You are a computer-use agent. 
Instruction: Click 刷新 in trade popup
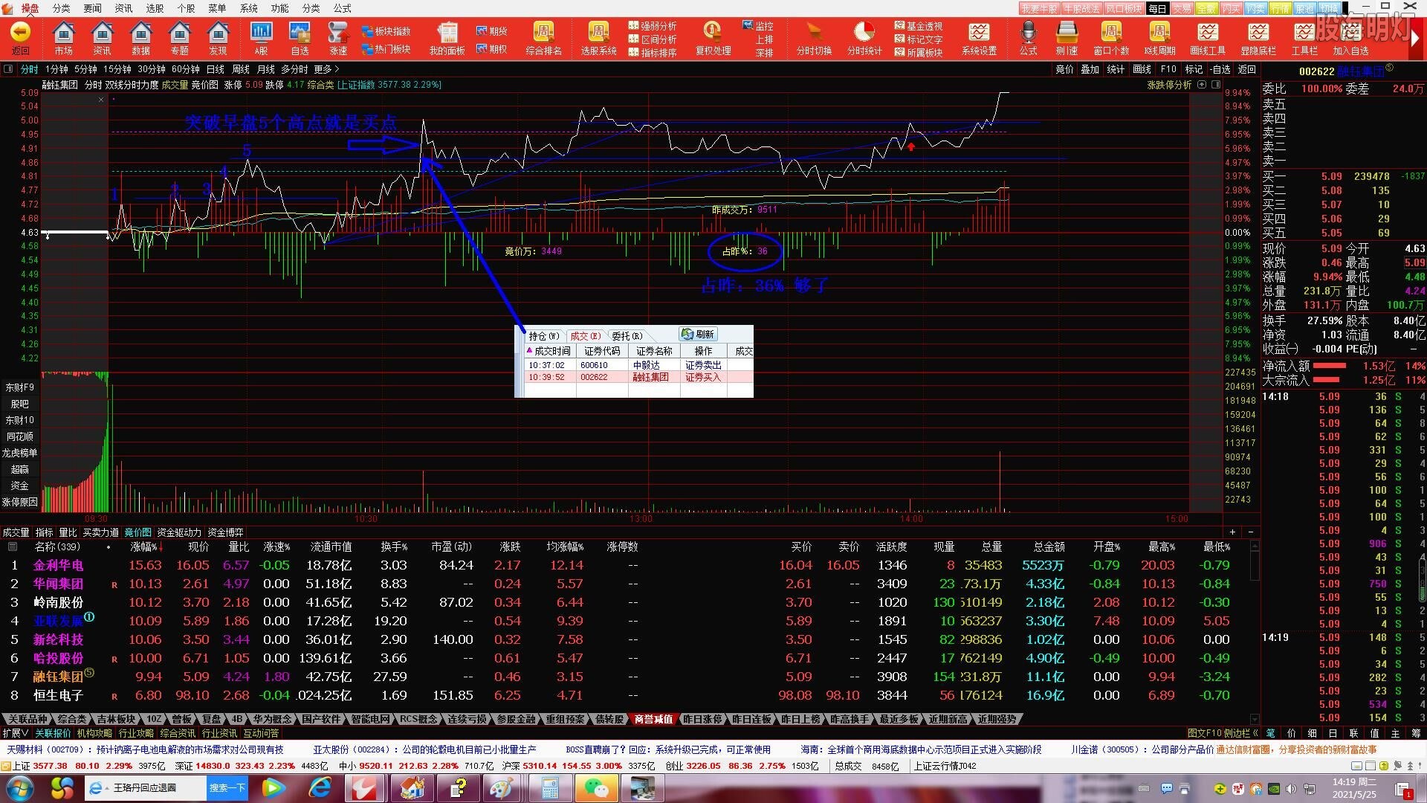point(698,335)
